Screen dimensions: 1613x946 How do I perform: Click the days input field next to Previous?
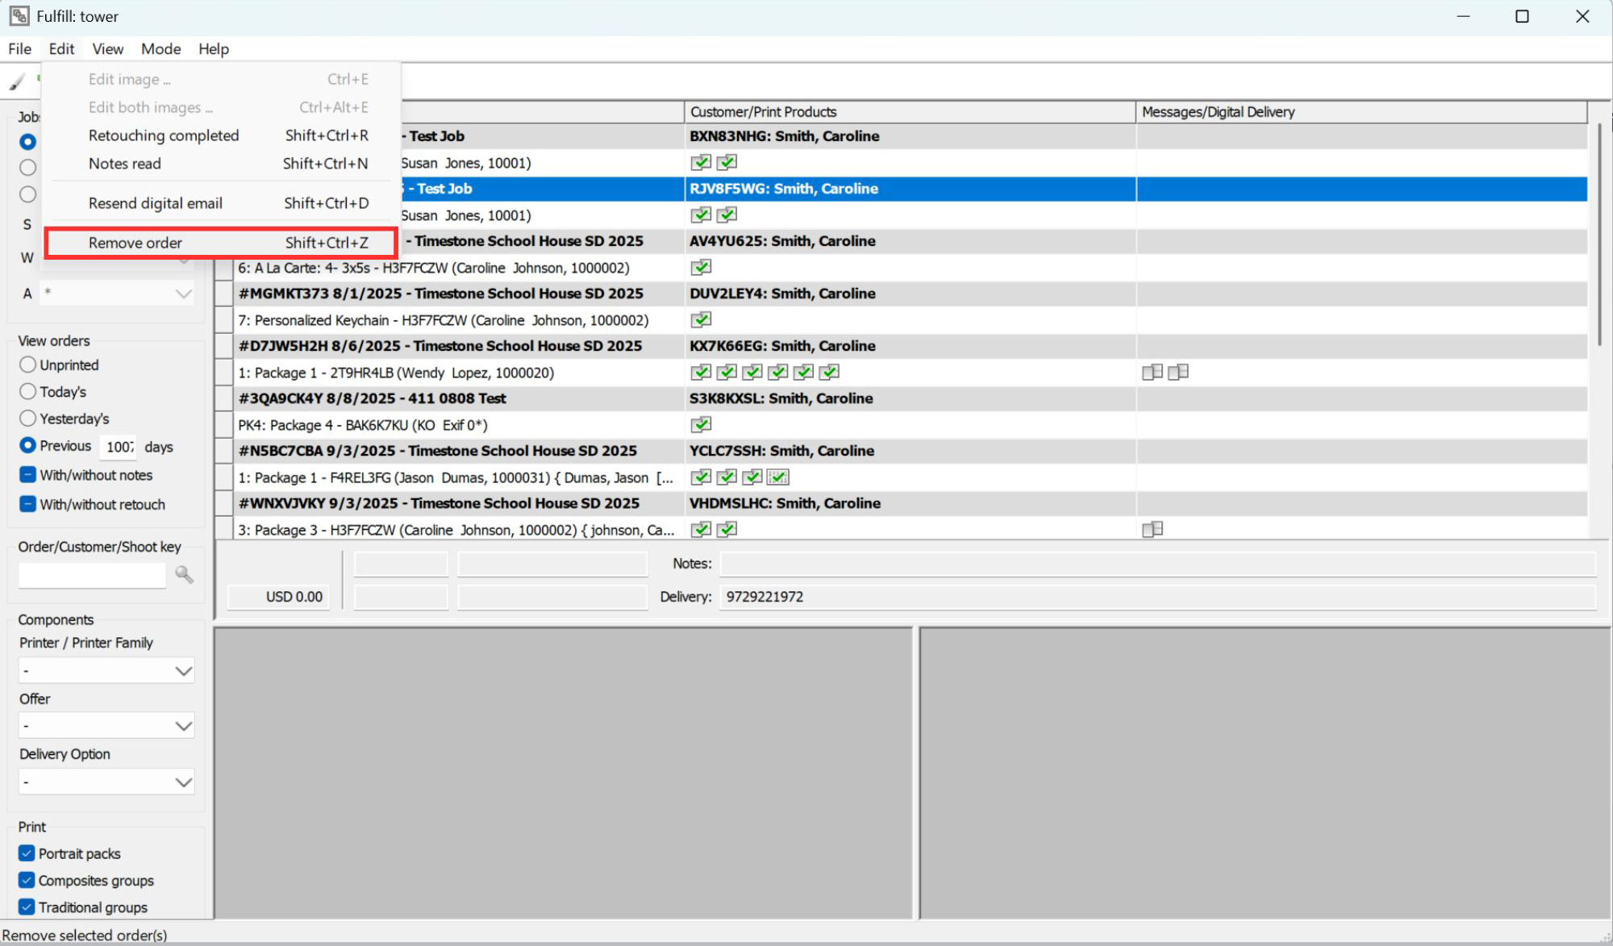tap(118, 446)
